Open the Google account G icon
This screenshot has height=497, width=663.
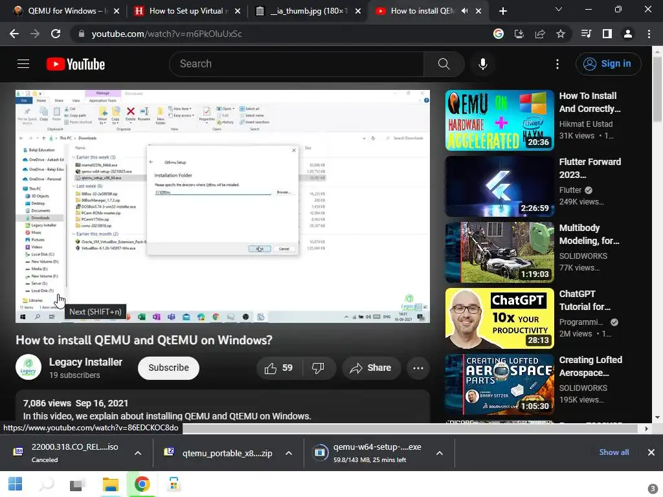(498, 34)
